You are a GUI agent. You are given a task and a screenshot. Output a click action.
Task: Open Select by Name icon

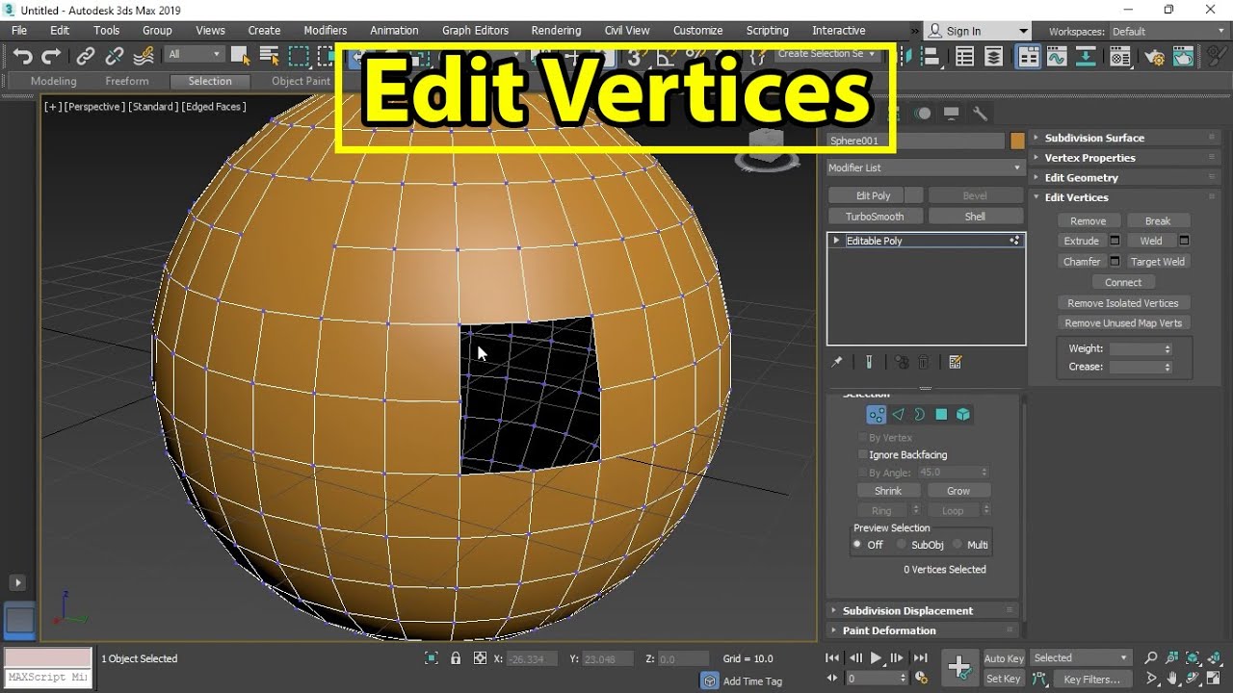click(269, 56)
